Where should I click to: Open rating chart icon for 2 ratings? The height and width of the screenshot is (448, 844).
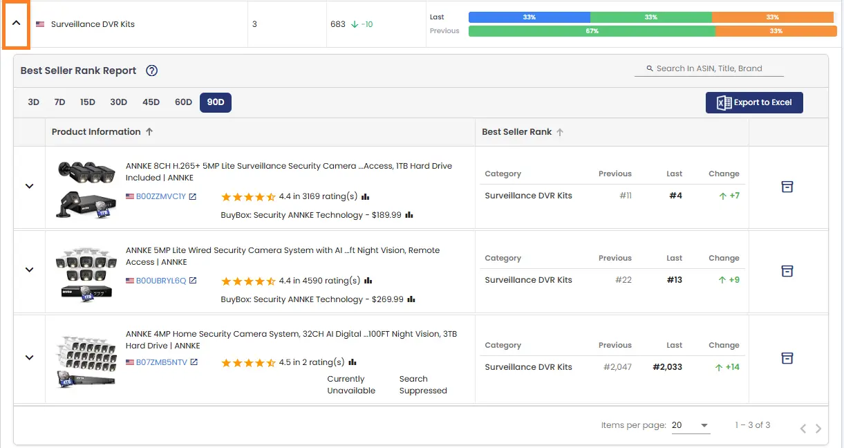353,362
